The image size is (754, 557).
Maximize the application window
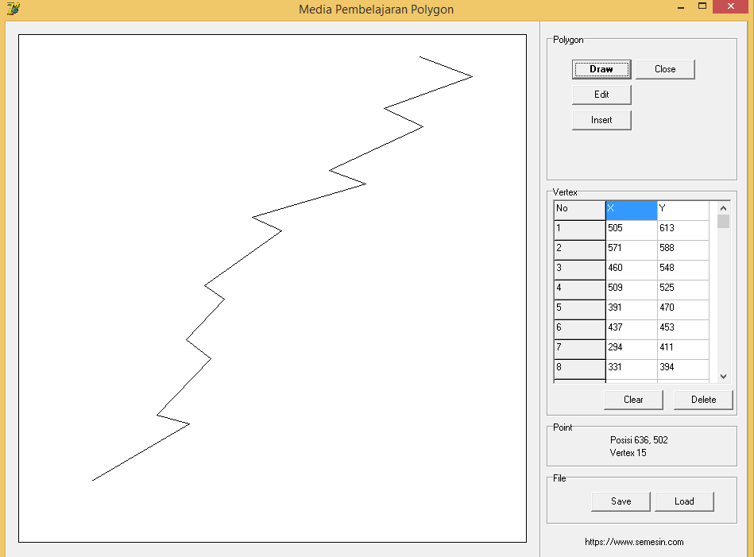click(702, 7)
